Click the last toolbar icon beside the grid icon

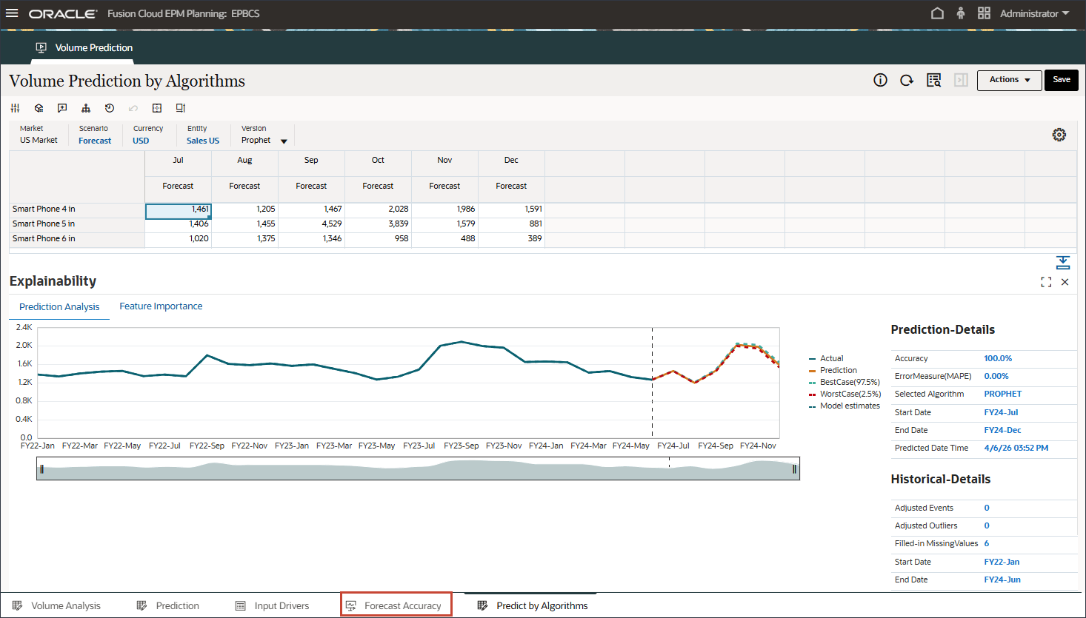181,108
